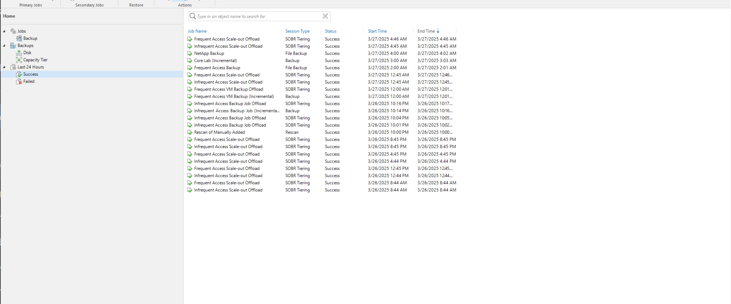The width and height of the screenshot is (731, 304).
Task: Select the Core Lab (Incremental) job
Action: tap(215, 61)
